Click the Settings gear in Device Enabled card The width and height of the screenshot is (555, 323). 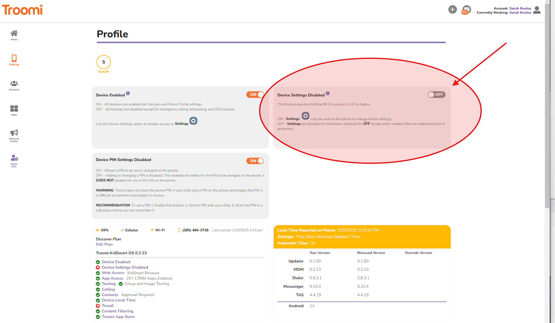[194, 120]
